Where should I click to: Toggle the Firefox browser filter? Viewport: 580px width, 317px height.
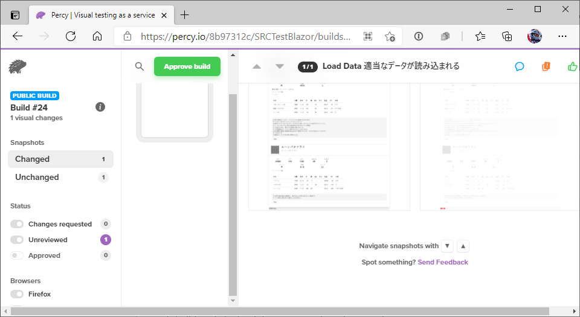[x=17, y=294]
